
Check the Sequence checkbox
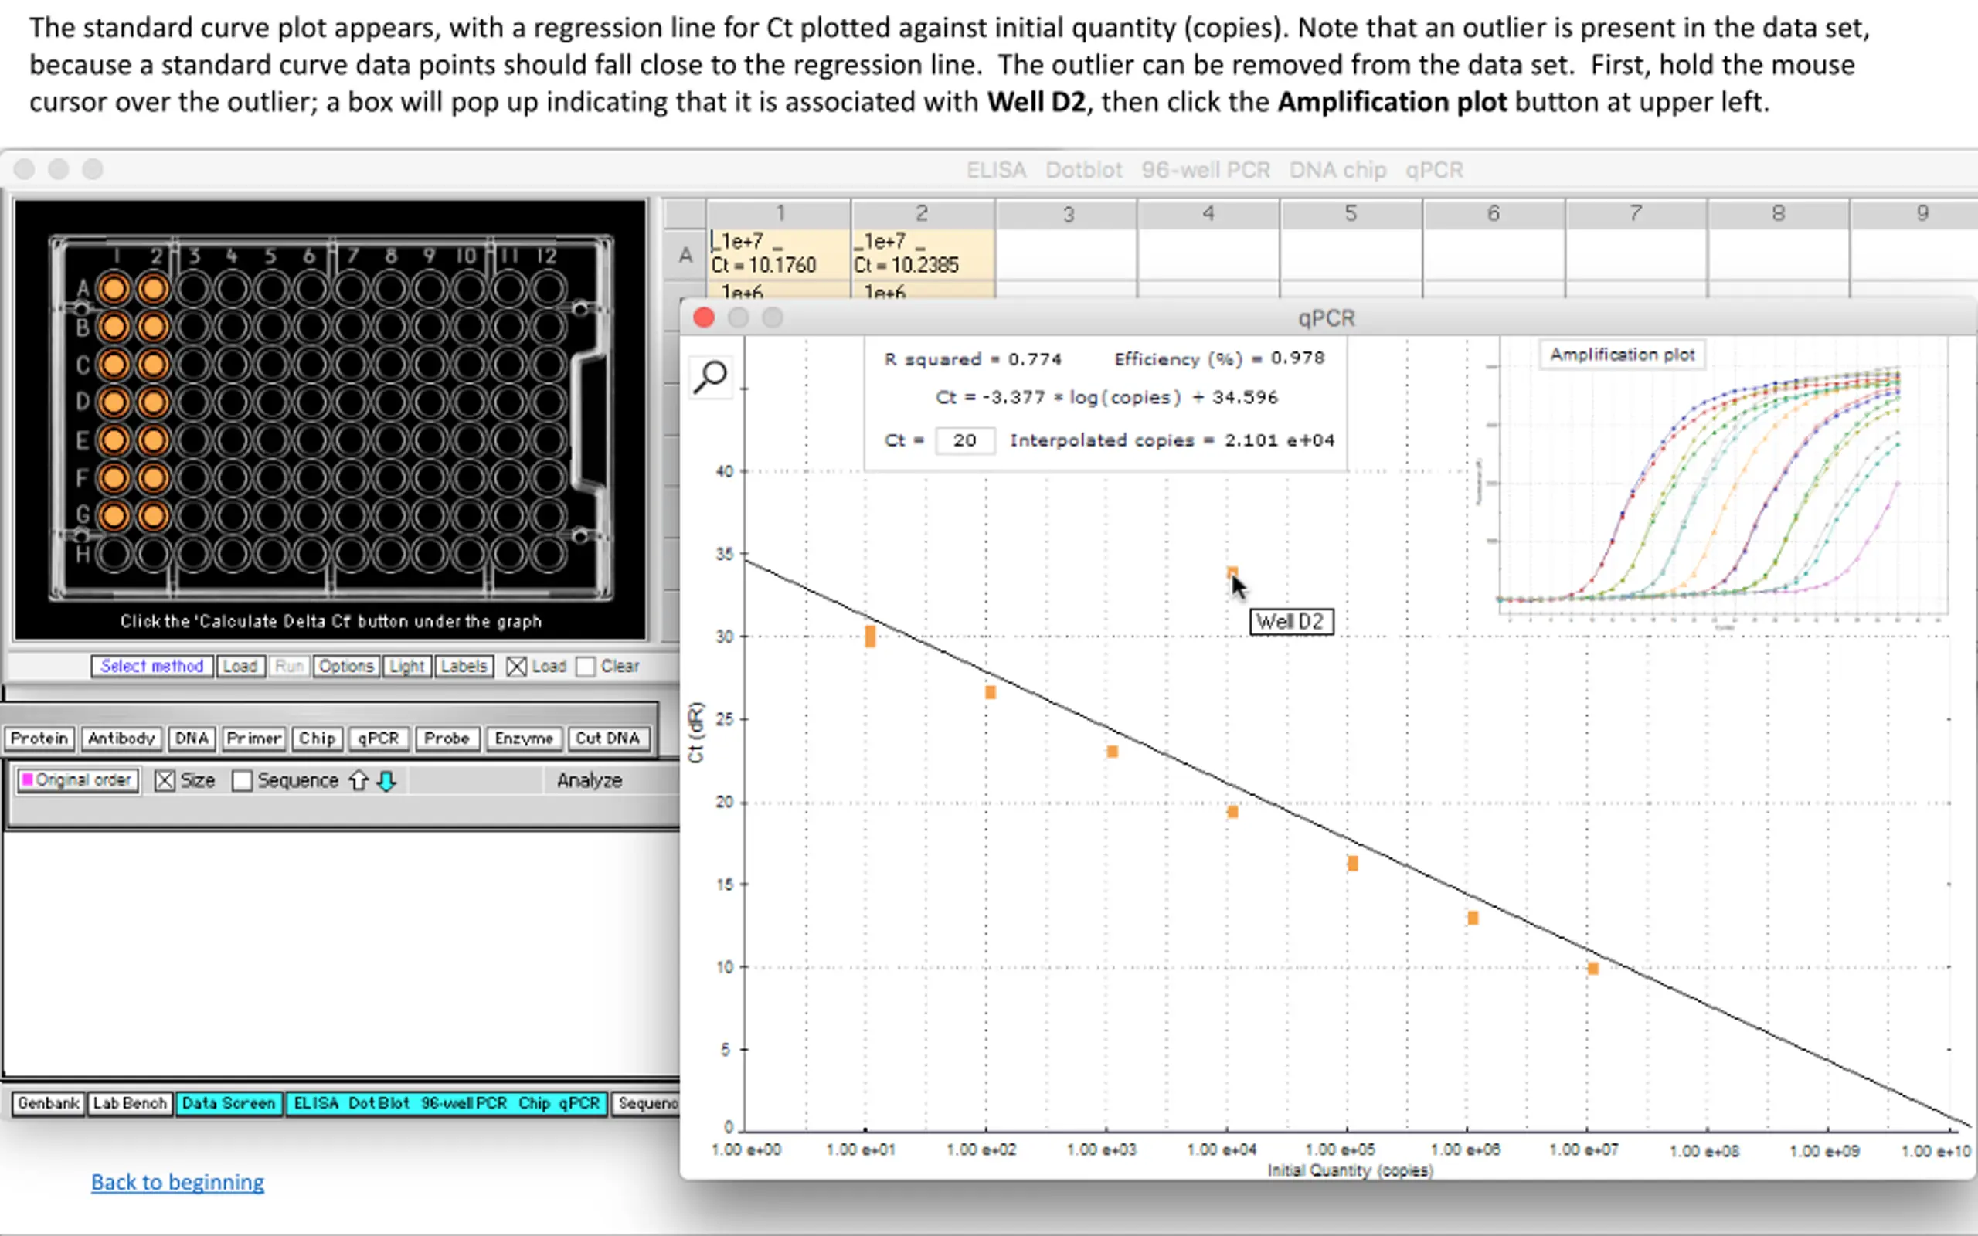[242, 781]
